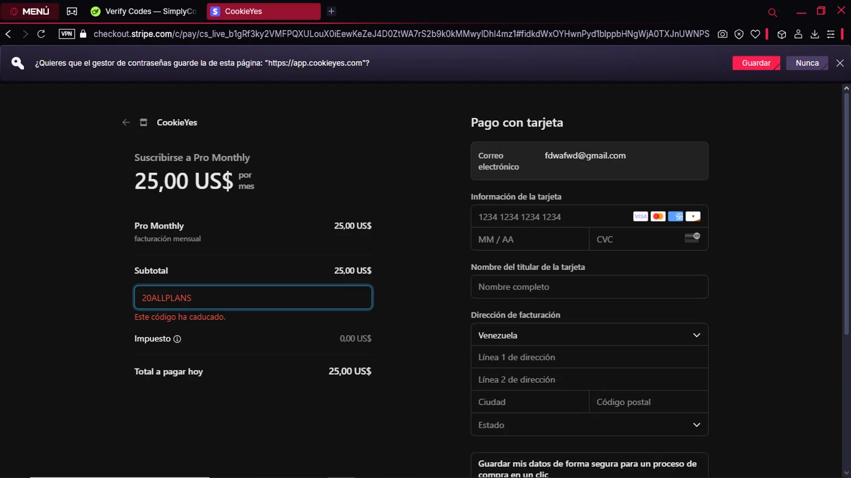Click the CVC security code field
The height and width of the screenshot is (478, 851).
coord(648,239)
